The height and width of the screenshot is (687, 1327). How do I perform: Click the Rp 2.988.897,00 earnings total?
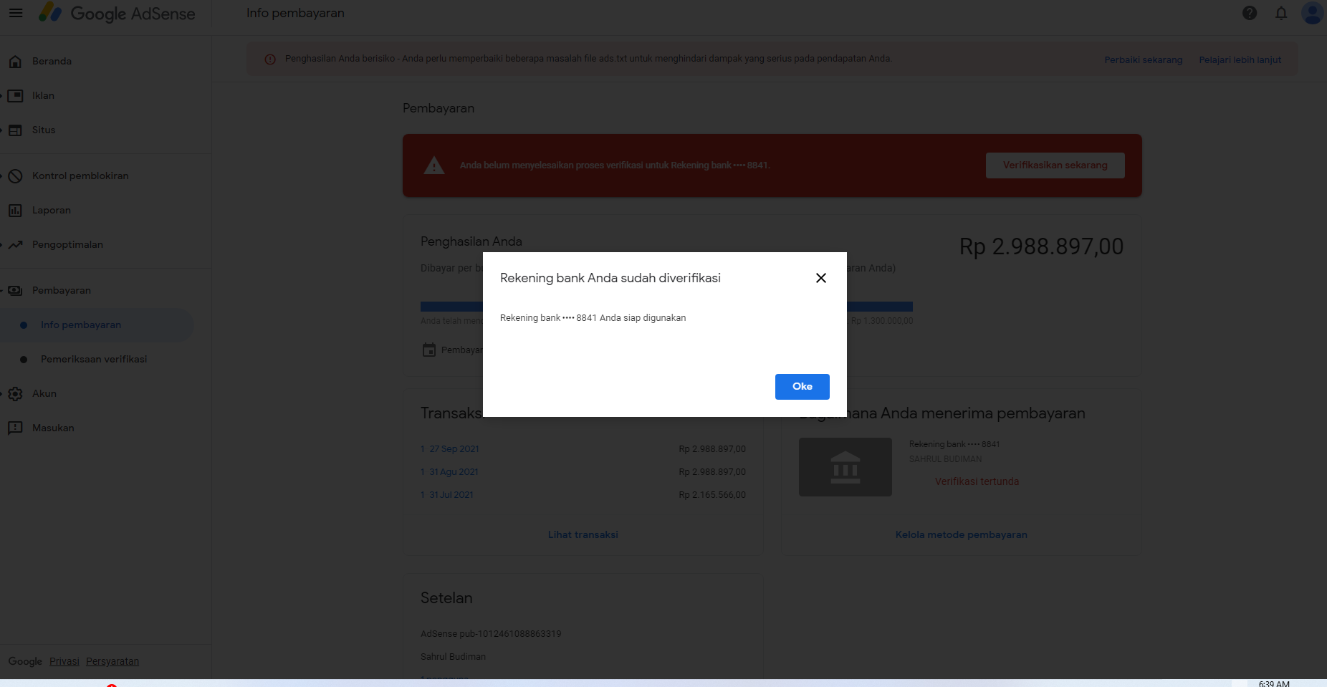(x=1041, y=246)
